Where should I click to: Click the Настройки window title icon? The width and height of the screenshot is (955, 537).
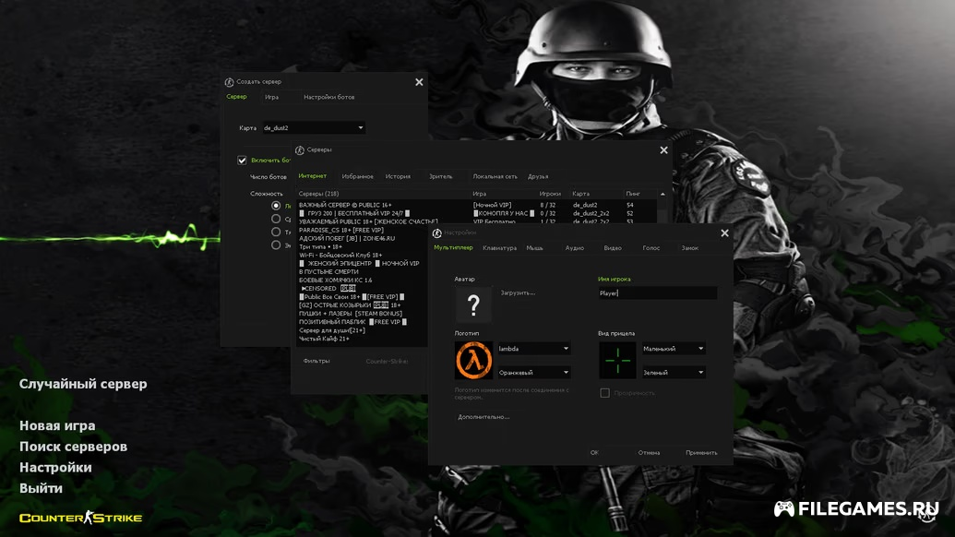[436, 233]
